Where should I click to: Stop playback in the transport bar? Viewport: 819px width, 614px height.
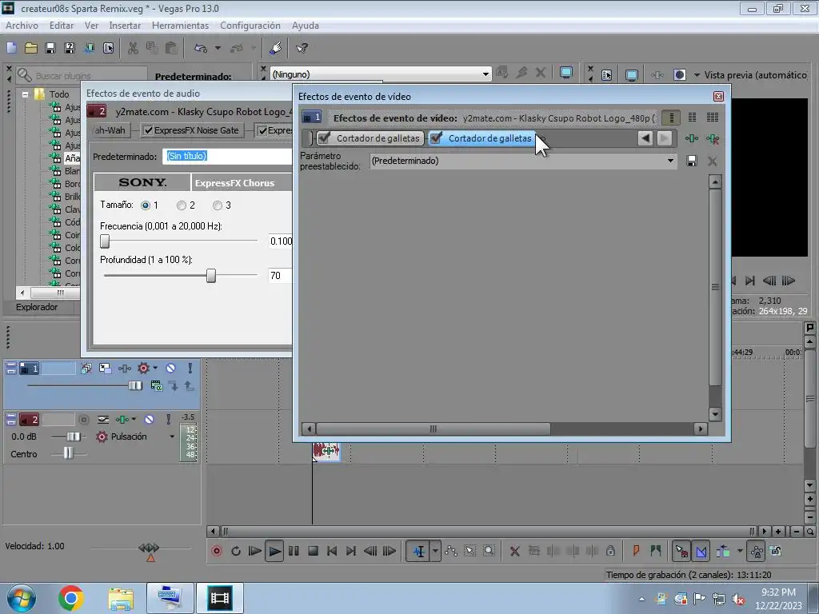pos(313,551)
